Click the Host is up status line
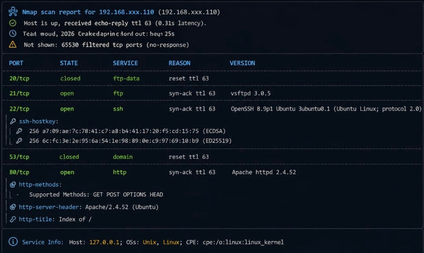This screenshot has width=424, height=253. pyautogui.click(x=115, y=23)
